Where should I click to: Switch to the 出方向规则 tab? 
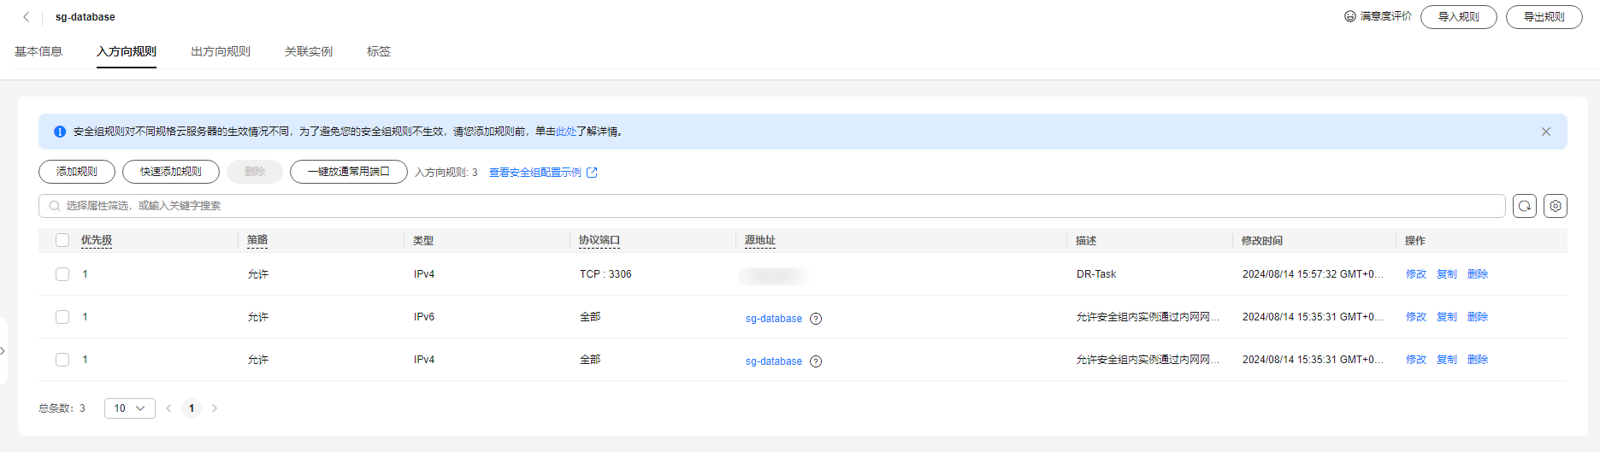[220, 51]
